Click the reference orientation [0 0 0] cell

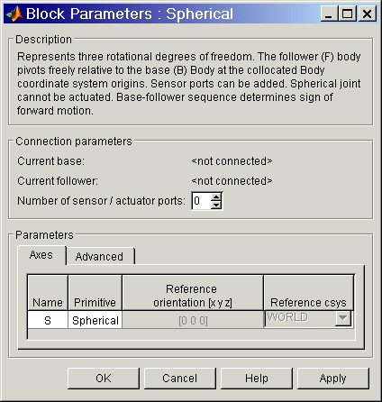193,320
